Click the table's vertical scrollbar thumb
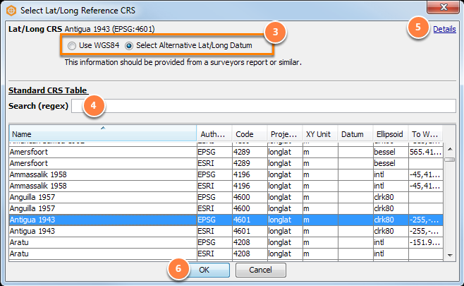464x286 pixels. pos(450,160)
